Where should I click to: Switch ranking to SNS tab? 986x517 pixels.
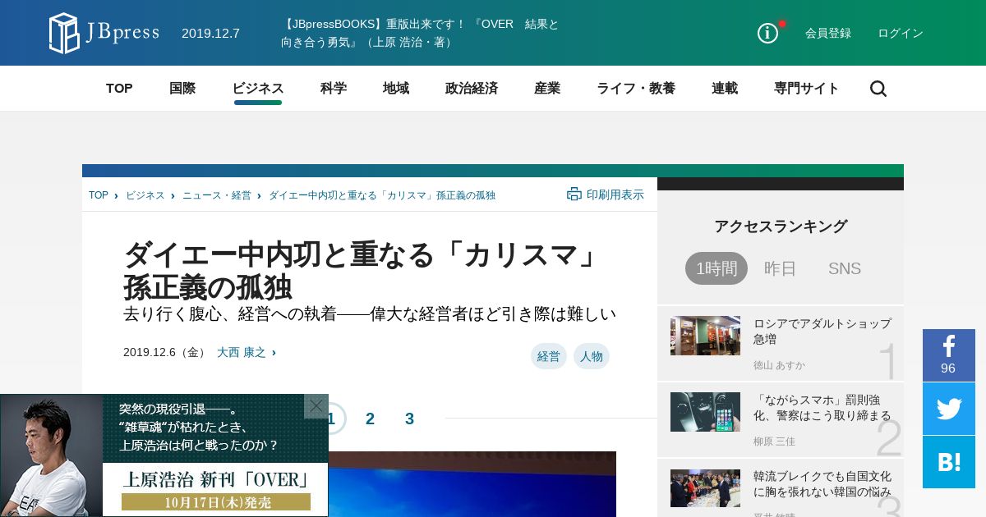pyautogui.click(x=845, y=268)
